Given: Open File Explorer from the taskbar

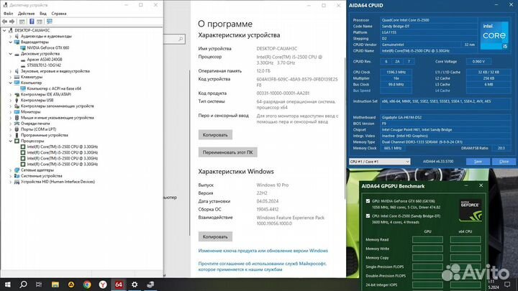Looking at the screenshot, I should (x=55, y=285).
